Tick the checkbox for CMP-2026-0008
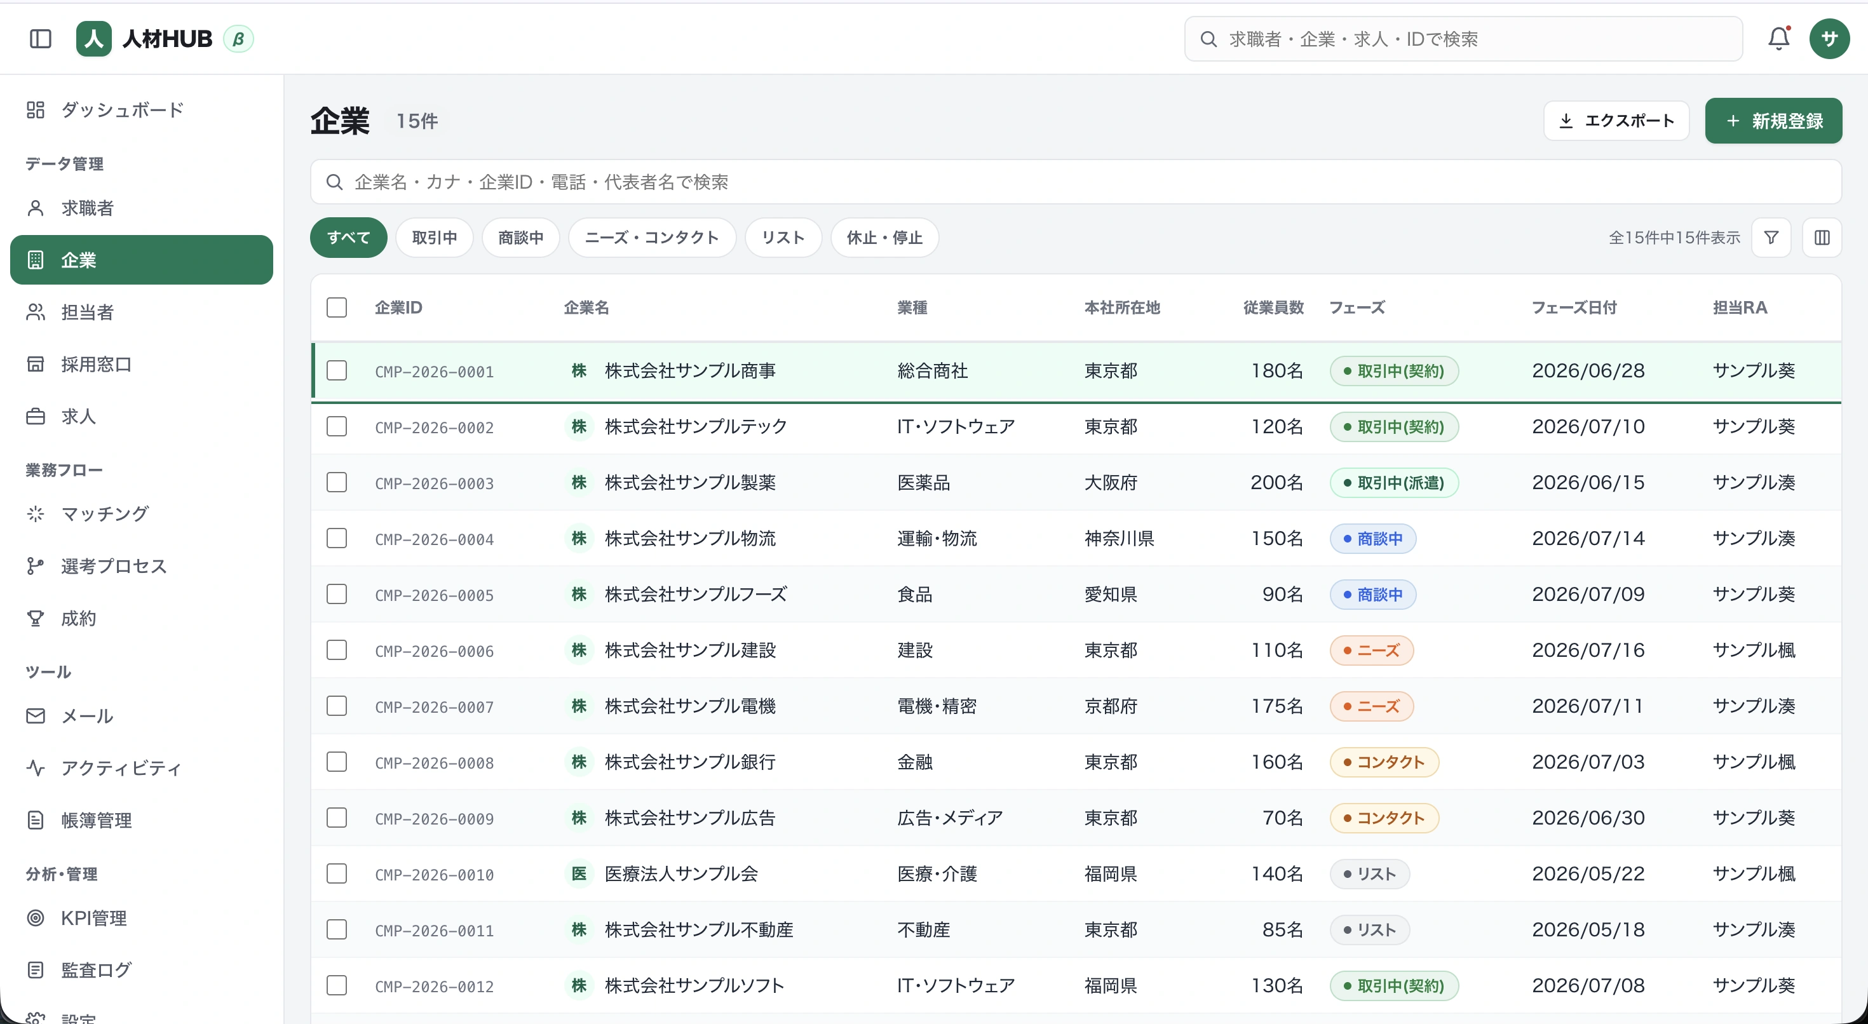 click(x=337, y=762)
